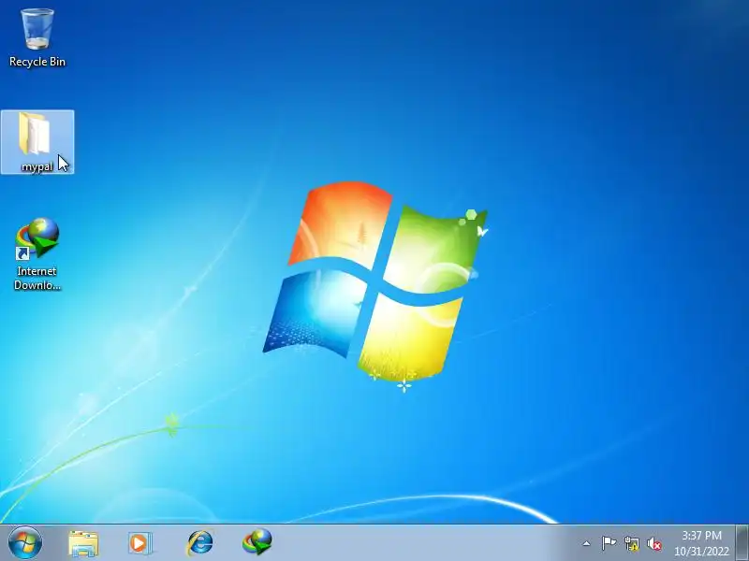Launch Internet Explorer from the taskbar
The image size is (749, 561).
199,543
